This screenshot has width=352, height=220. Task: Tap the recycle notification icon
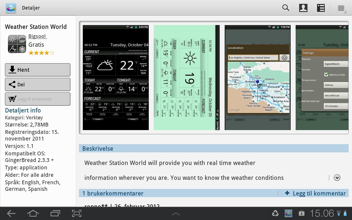point(275,213)
